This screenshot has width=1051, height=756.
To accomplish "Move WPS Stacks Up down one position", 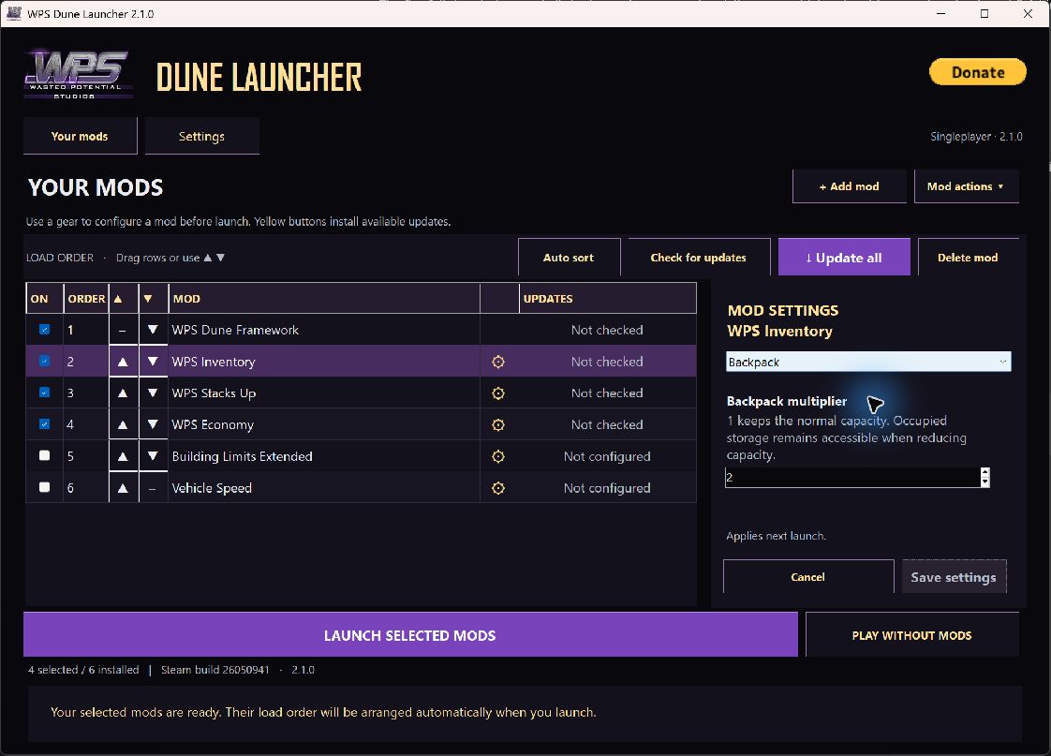I will coord(153,393).
